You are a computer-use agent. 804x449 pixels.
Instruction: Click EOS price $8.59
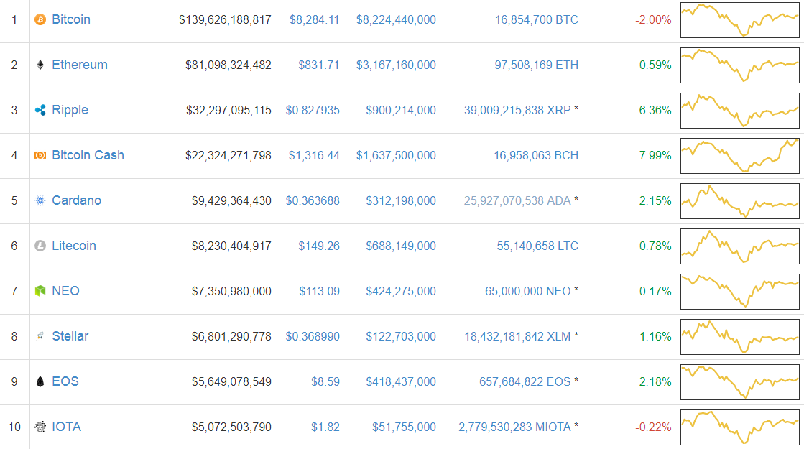[x=325, y=382]
